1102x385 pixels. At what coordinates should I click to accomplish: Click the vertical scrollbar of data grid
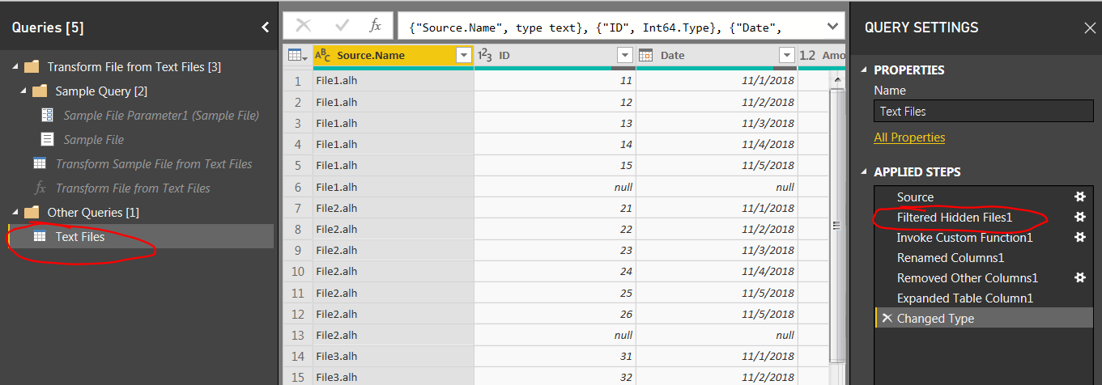click(838, 227)
